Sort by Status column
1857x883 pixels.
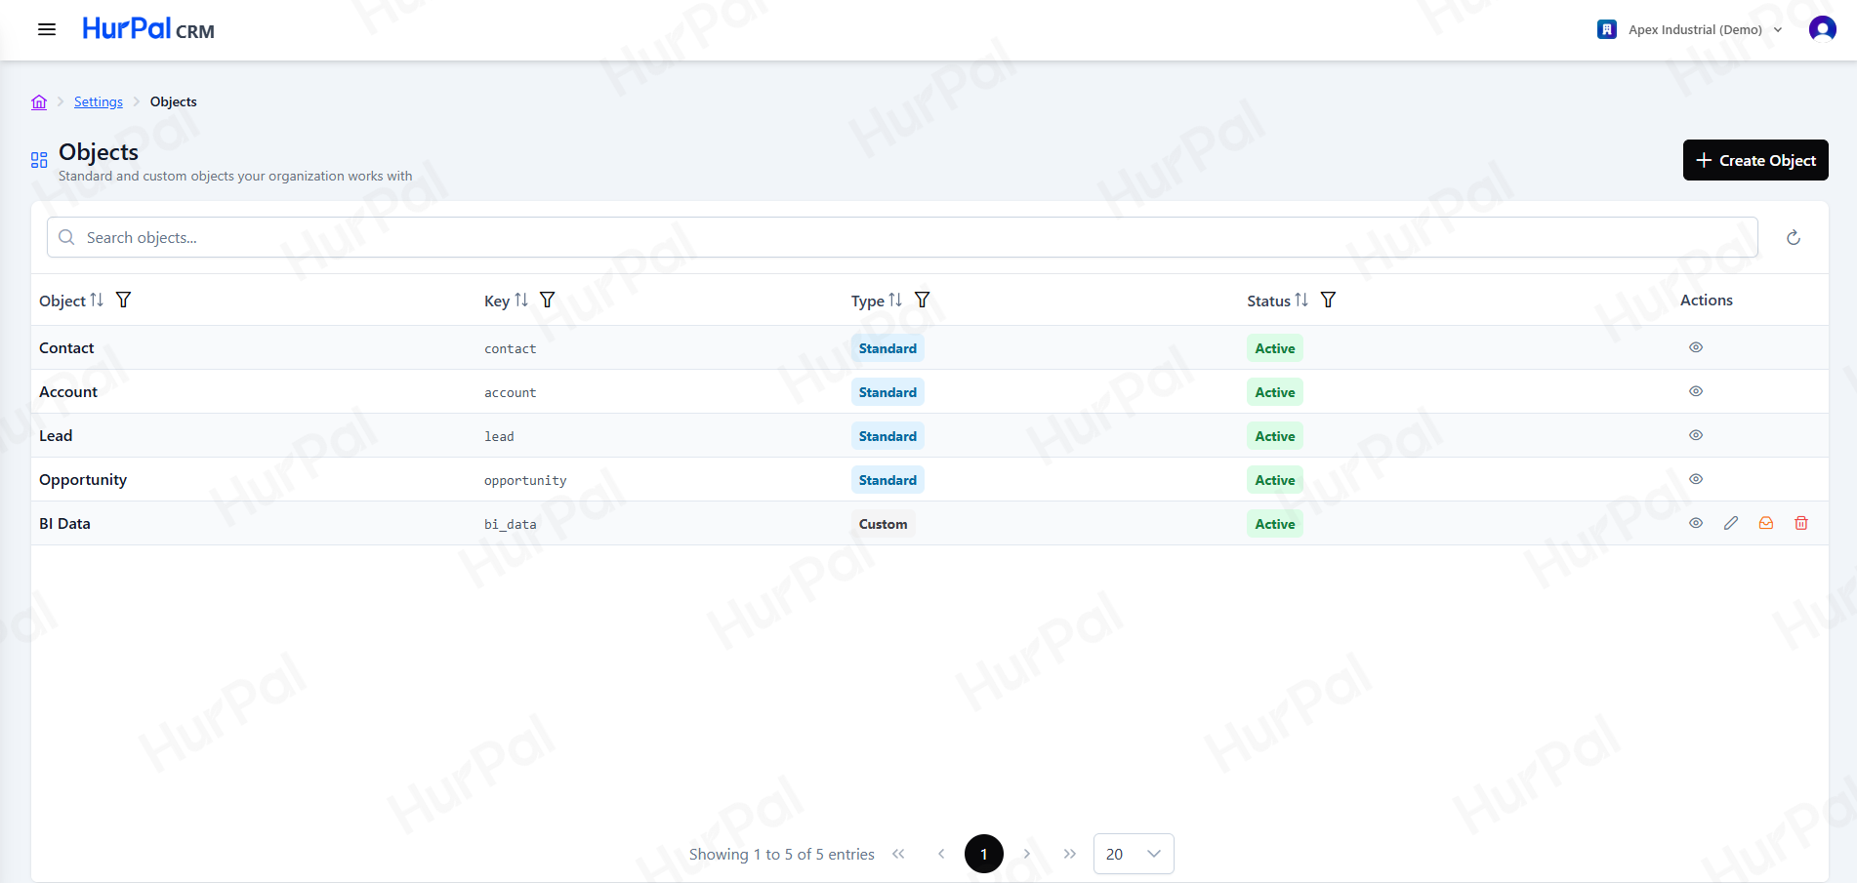click(x=1301, y=301)
